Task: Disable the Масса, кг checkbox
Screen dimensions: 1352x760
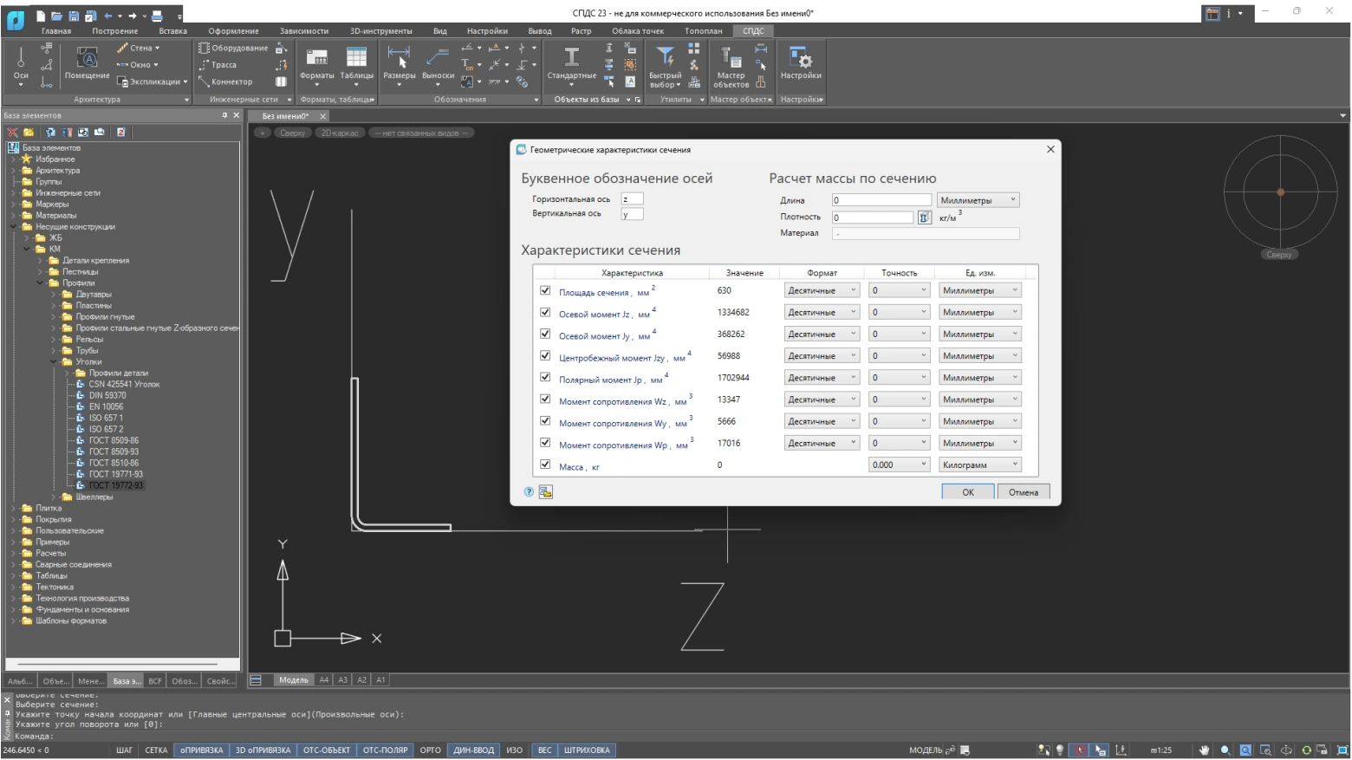Action: [x=545, y=465]
